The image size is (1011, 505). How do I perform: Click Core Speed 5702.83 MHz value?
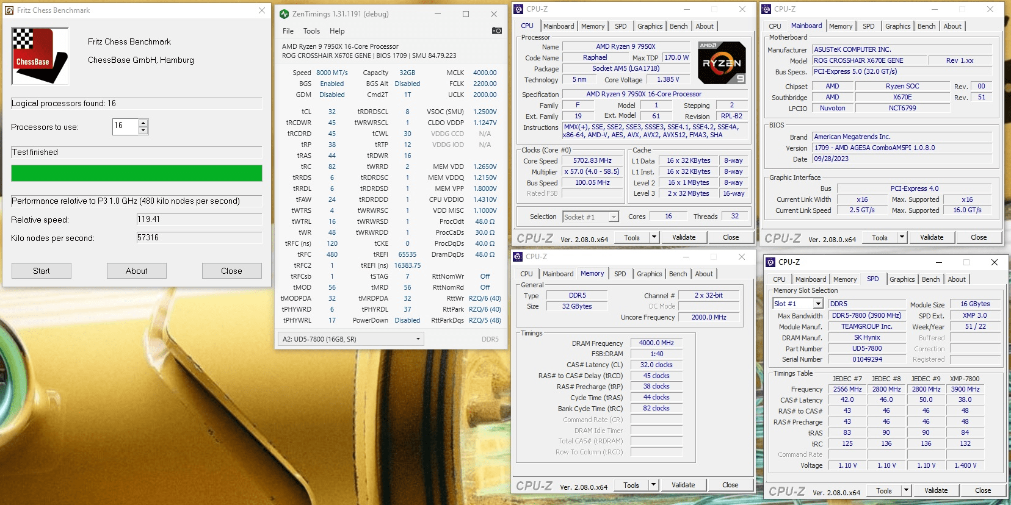click(592, 161)
